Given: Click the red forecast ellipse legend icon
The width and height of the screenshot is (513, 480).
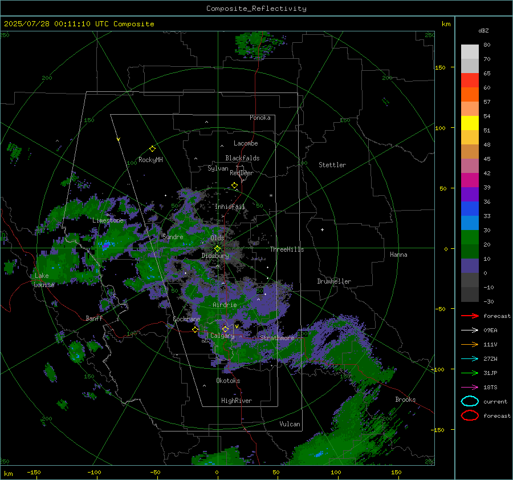Looking at the screenshot, I should [x=470, y=416].
